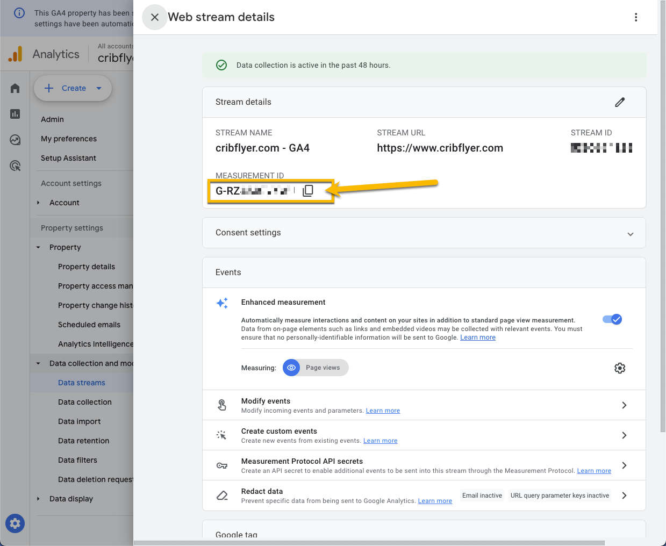Open Property change history

[x=95, y=305]
